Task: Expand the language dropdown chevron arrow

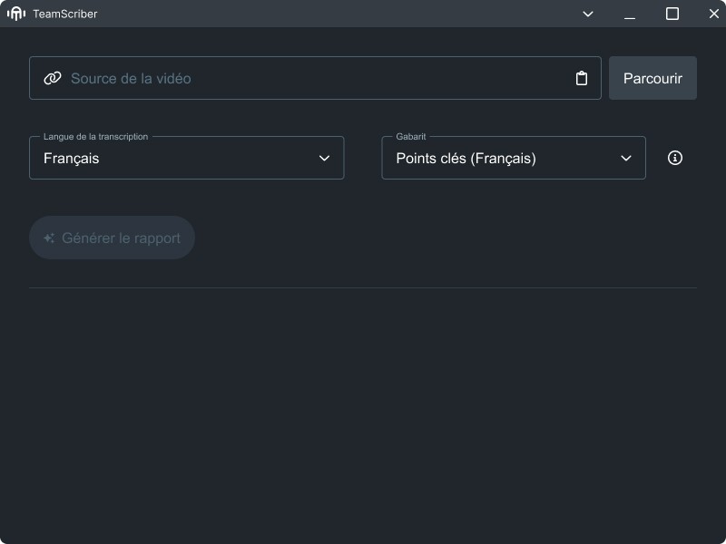Action: click(325, 158)
